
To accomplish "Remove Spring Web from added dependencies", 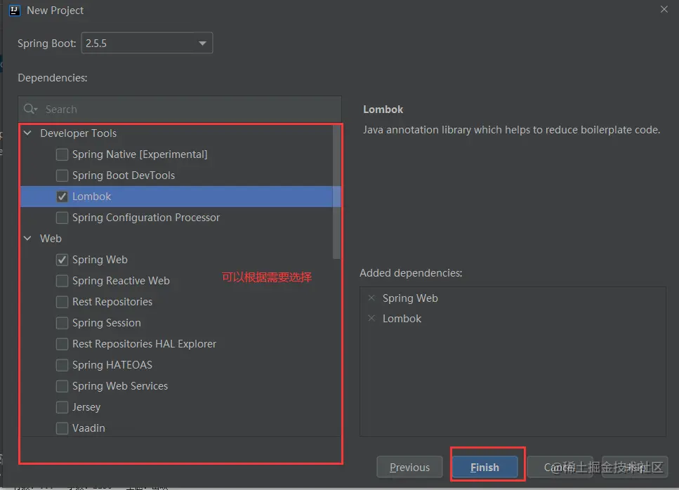I will point(371,298).
